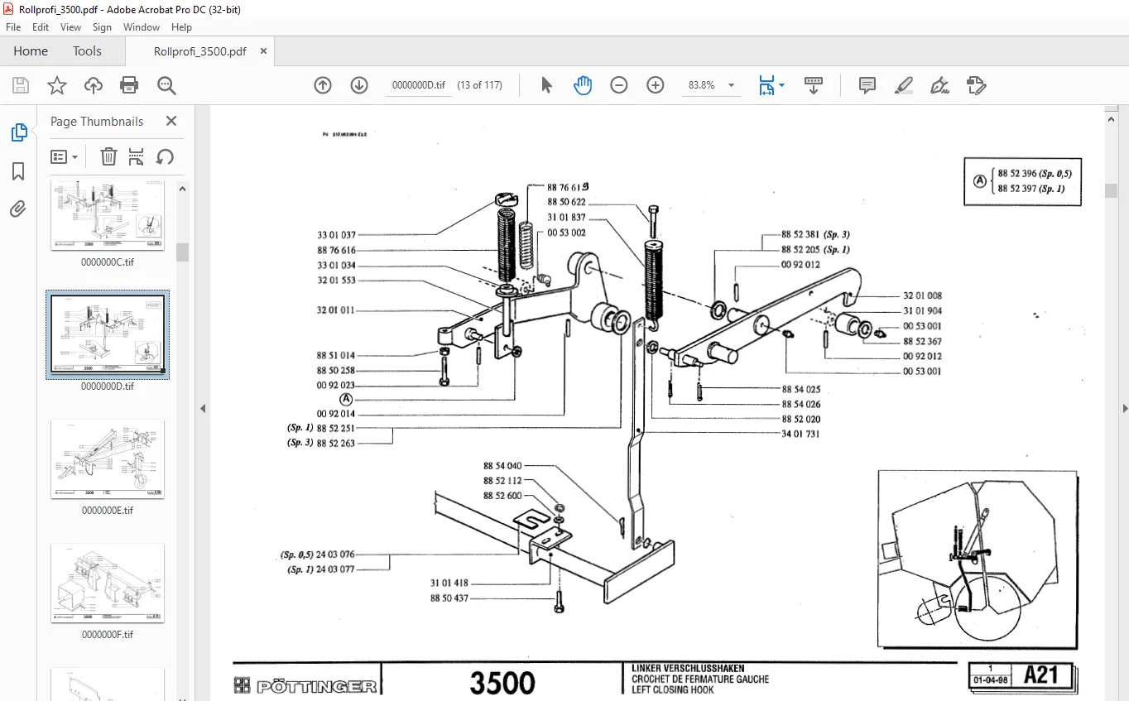Go to next page arrow

[359, 85]
